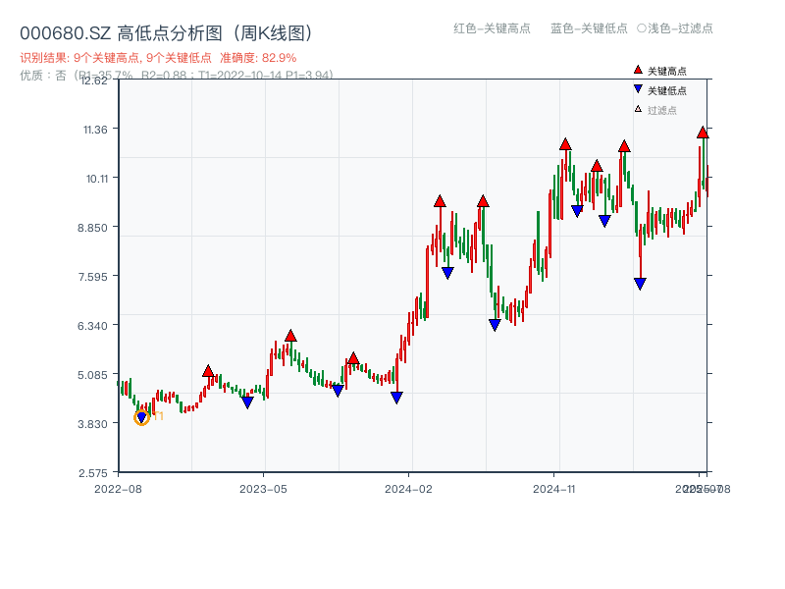
Task: Toggle the 过滤点 legend entry in chart
Action: click(x=655, y=110)
